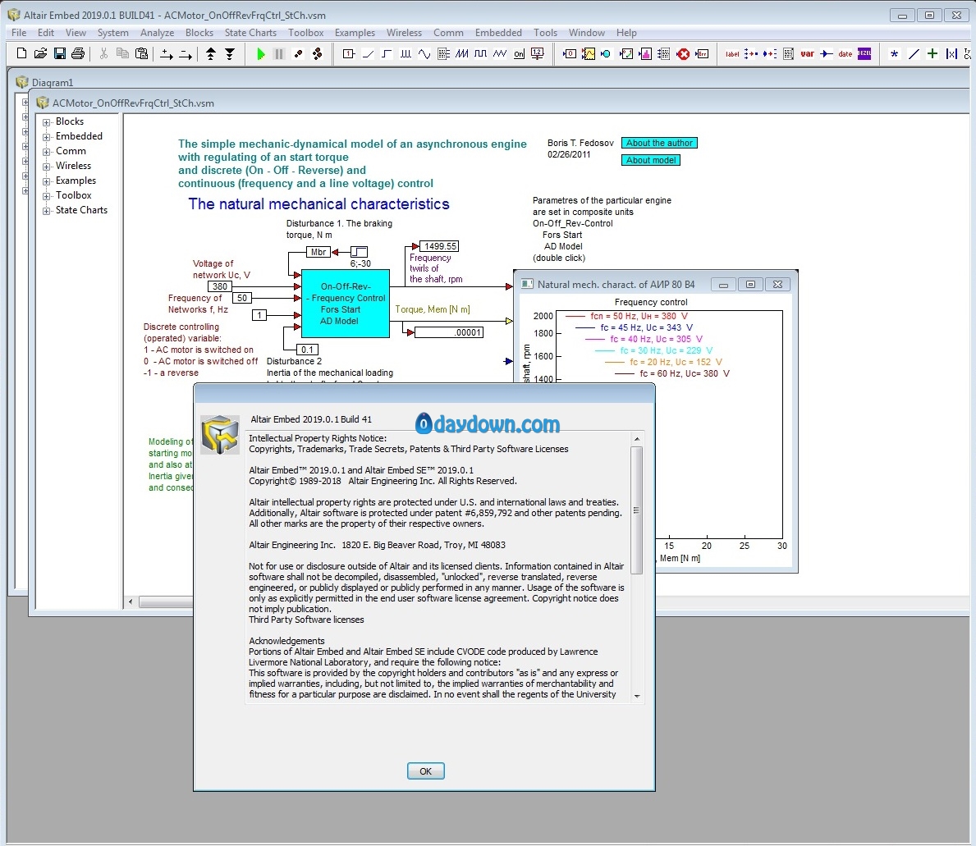Viewport: 976px width, 846px height.
Task: Expand the State Charts tree node
Action: [x=47, y=211]
